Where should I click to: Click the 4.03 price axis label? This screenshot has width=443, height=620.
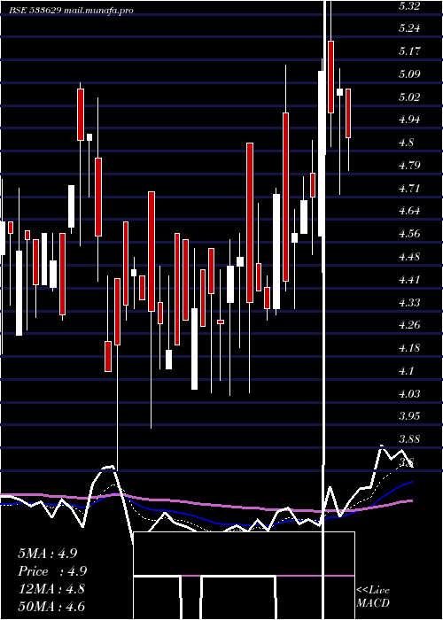coord(409,394)
